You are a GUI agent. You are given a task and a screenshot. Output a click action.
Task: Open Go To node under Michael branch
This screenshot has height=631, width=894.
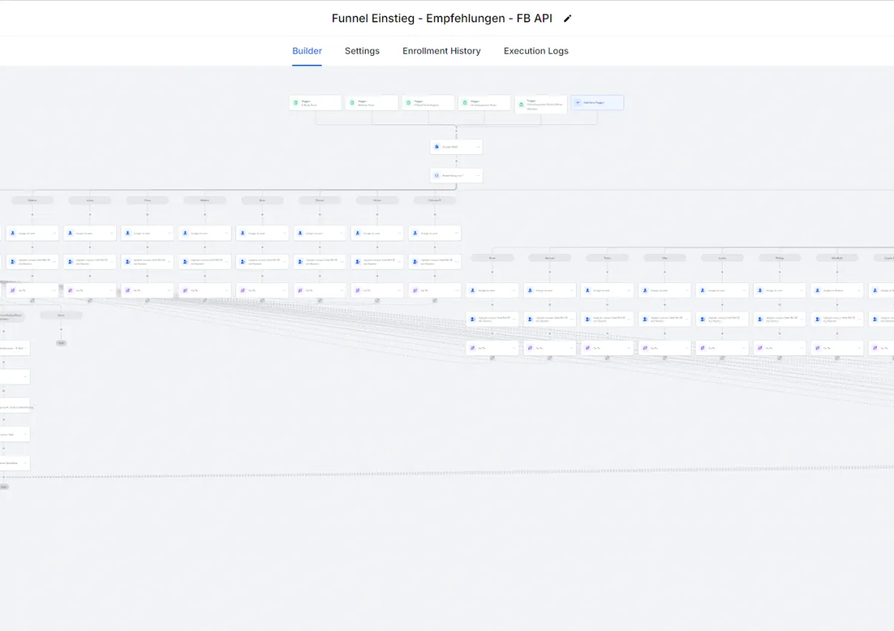point(550,348)
